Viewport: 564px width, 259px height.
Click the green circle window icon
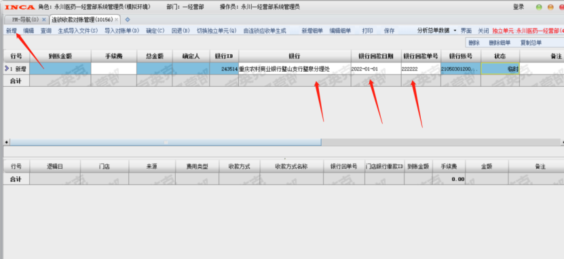(539, 7)
